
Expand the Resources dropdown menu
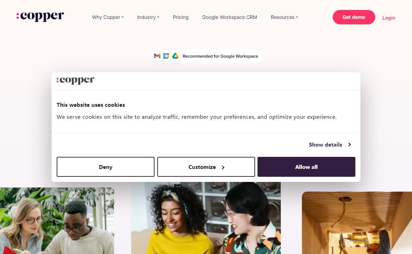coord(284,17)
